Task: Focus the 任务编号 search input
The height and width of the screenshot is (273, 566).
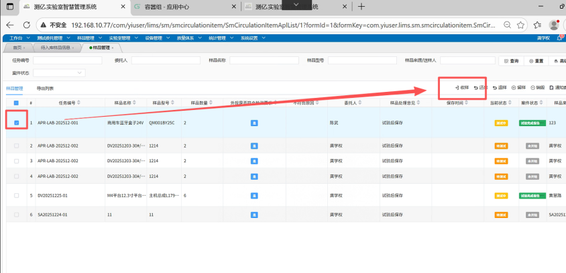Action: click(x=68, y=60)
